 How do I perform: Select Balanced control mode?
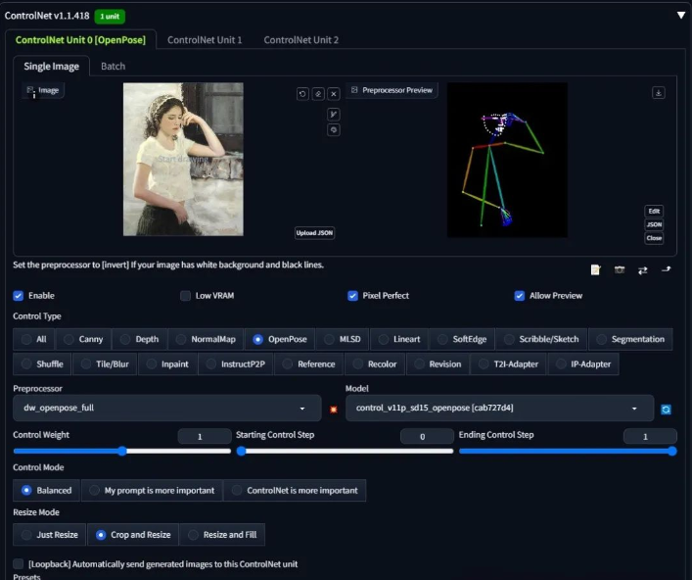pos(46,490)
